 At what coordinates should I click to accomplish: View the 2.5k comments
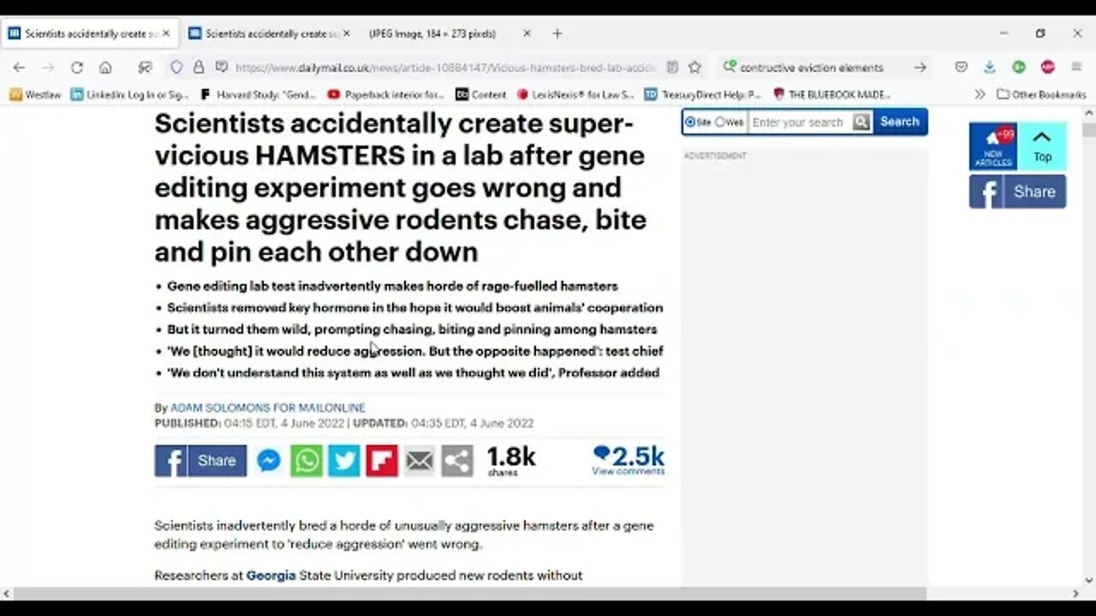click(x=628, y=459)
